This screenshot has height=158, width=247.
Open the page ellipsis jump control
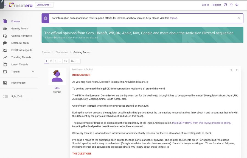coord(60,61)
